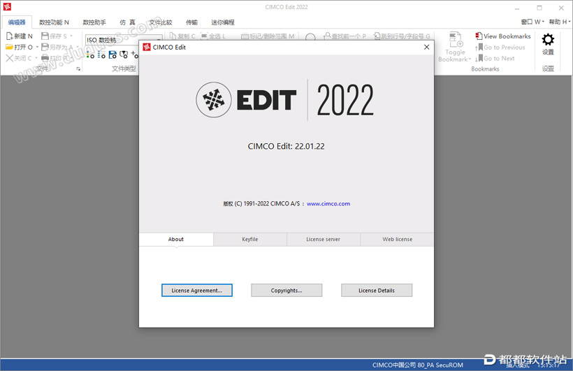
Task: Click the version text CIMCO Edit: 22.01.22
Action: click(x=286, y=146)
